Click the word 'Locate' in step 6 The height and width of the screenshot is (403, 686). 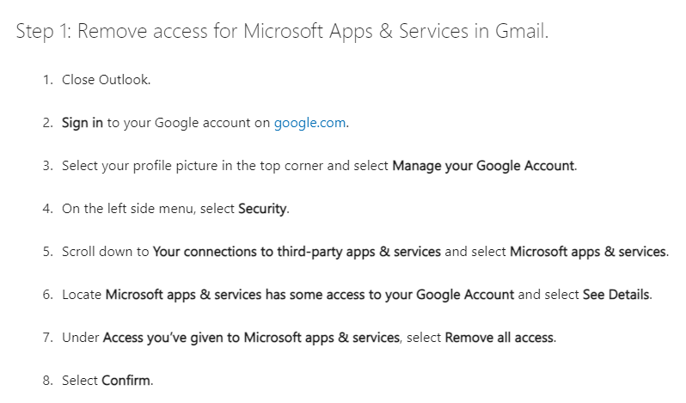point(82,295)
